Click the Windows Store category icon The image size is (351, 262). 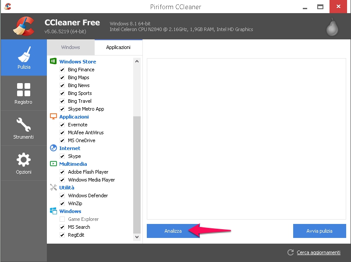pos(53,62)
